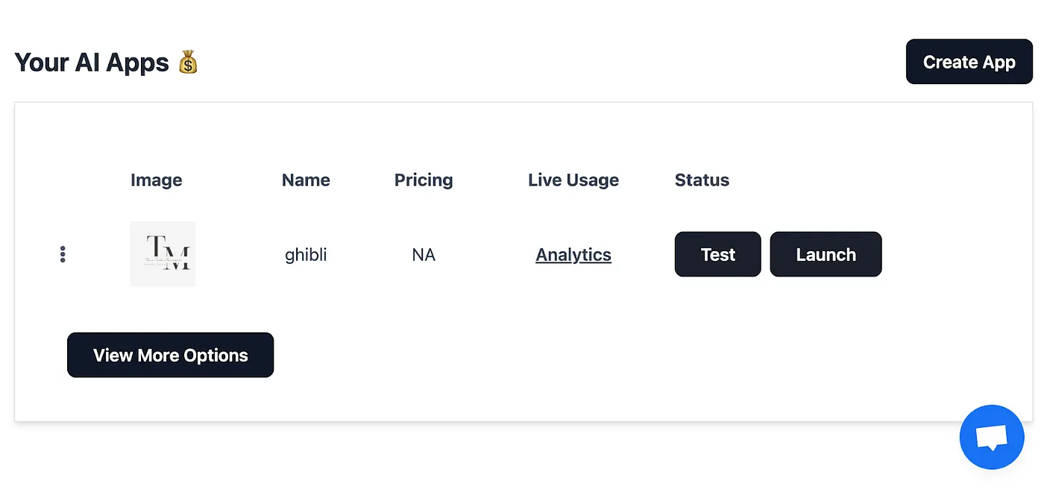Open the blue chat support bubble
Viewport: 1044px width, 489px height.
(991, 437)
